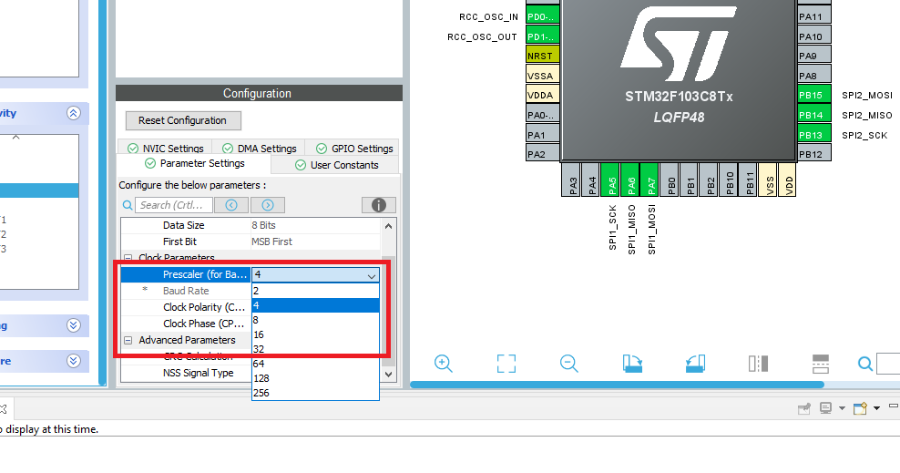Go to previous parameter search result

231,205
